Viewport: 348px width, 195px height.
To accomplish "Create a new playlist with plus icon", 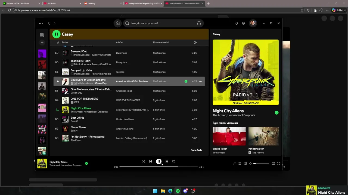I will click(42, 43).
